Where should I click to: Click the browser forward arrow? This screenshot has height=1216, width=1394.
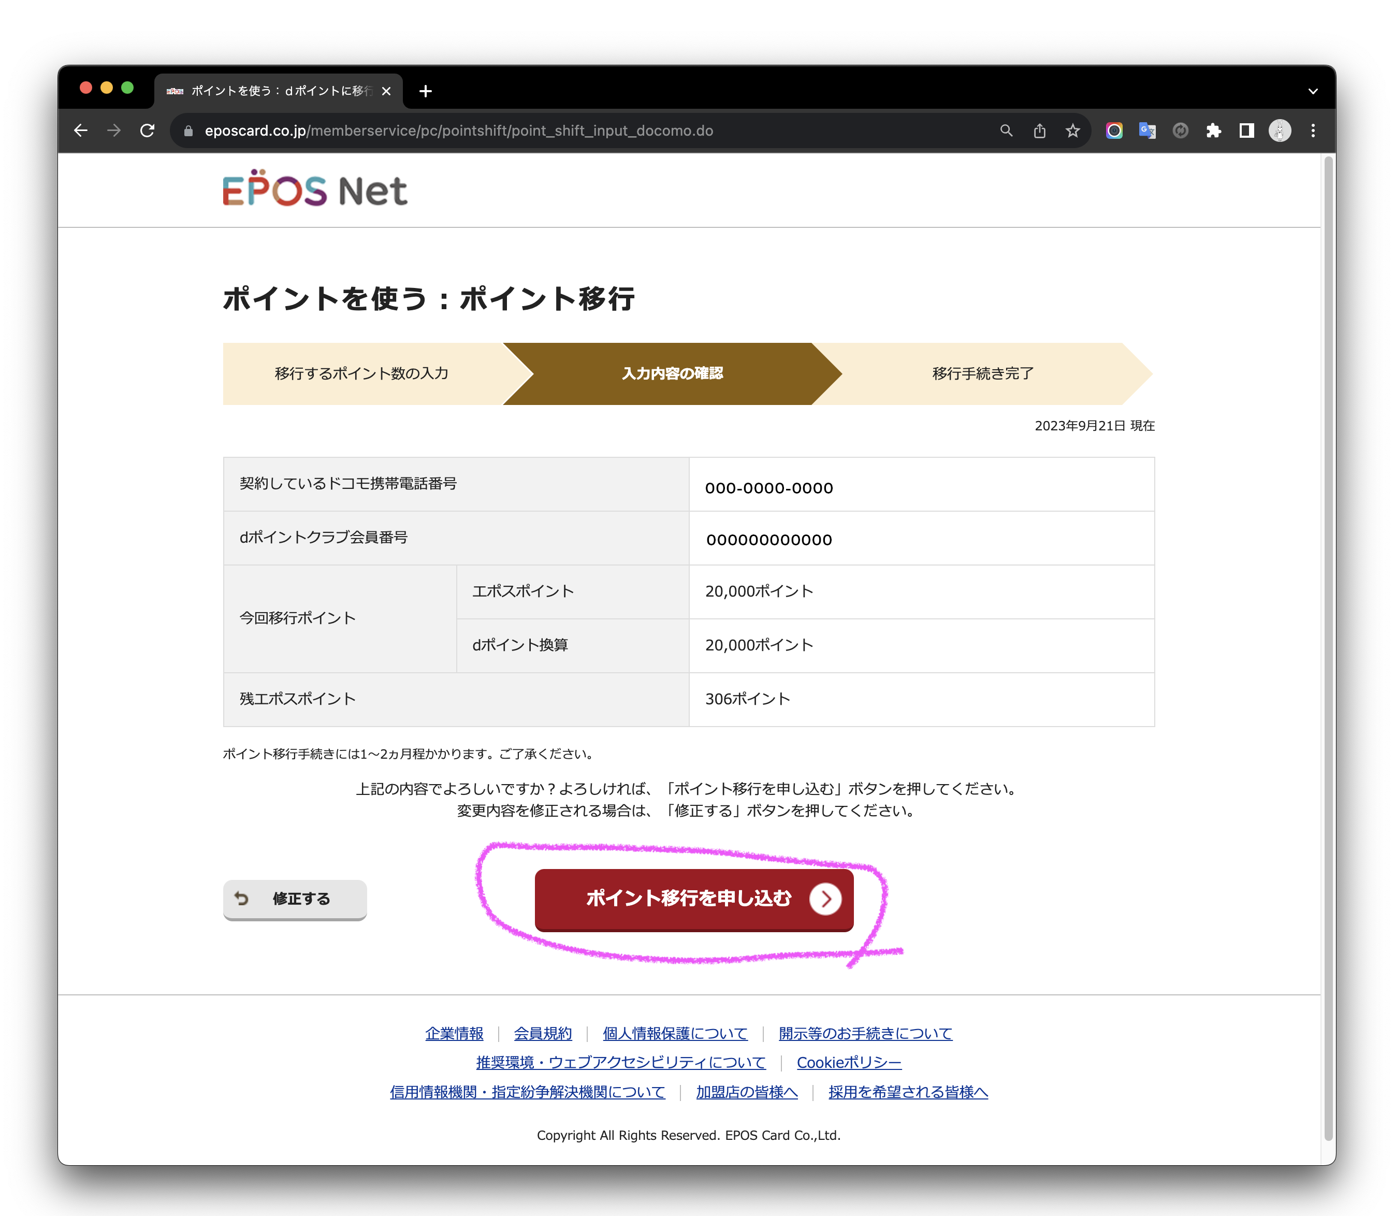point(114,131)
